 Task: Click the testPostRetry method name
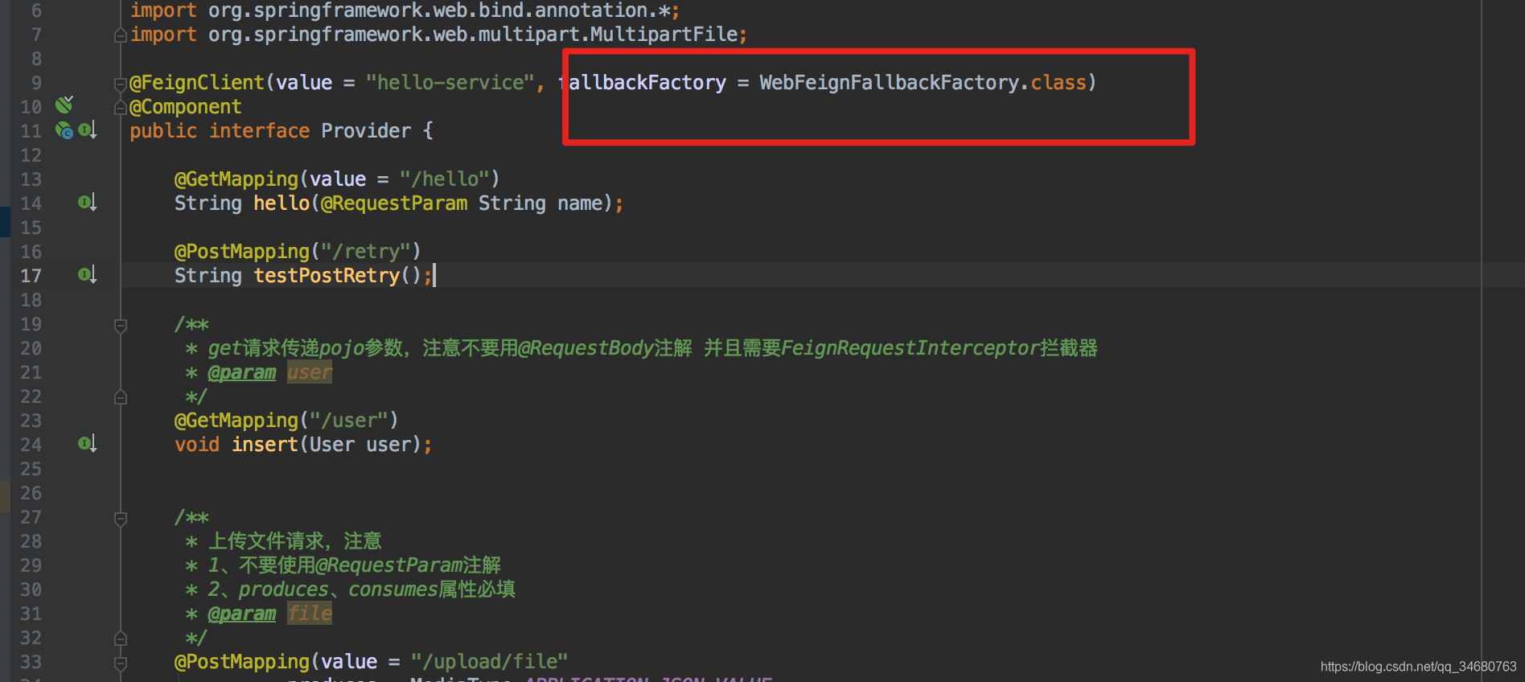coord(327,276)
